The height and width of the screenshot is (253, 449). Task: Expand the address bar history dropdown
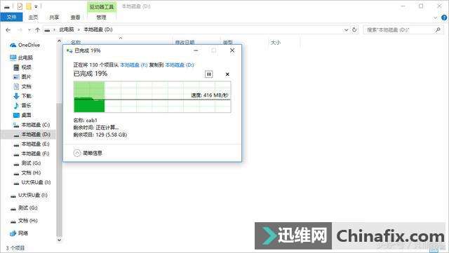tap(346, 29)
